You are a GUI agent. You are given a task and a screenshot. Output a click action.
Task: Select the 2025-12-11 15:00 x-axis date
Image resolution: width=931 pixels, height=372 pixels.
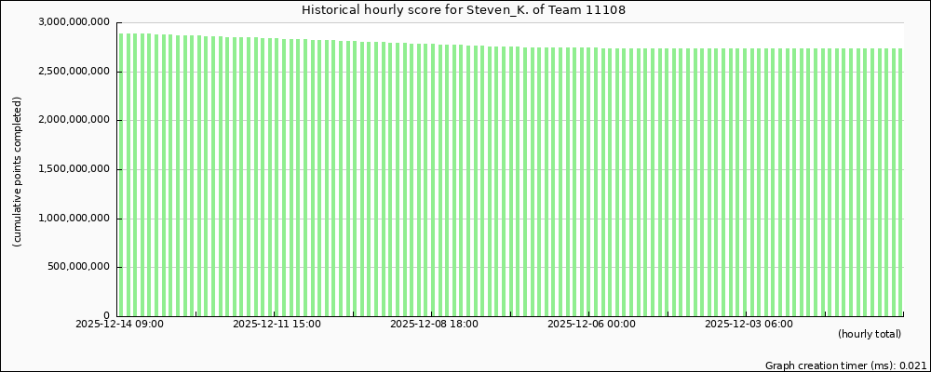click(x=277, y=325)
